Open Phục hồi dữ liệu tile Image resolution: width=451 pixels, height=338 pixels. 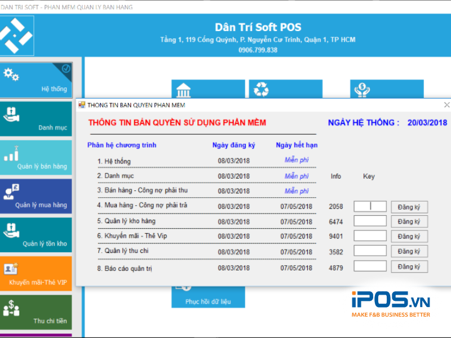(x=208, y=296)
